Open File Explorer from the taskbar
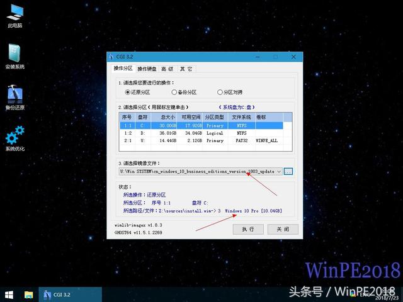Viewport: 403px width, 302px height. (x=28, y=294)
